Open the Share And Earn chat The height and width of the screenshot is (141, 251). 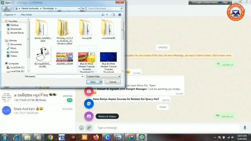(x=38, y=110)
